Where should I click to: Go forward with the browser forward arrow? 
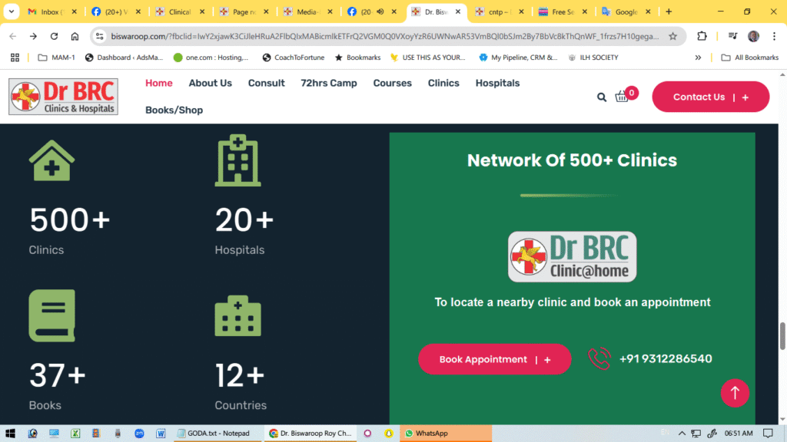point(33,36)
